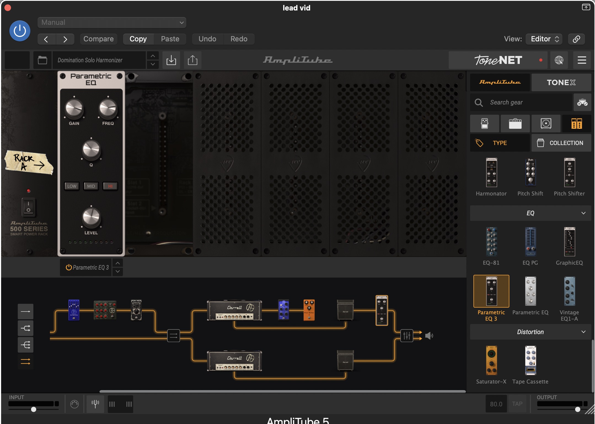Viewport: 595px width, 424px height.
Task: Select the amplifier gear category icon
Action: (x=515, y=124)
